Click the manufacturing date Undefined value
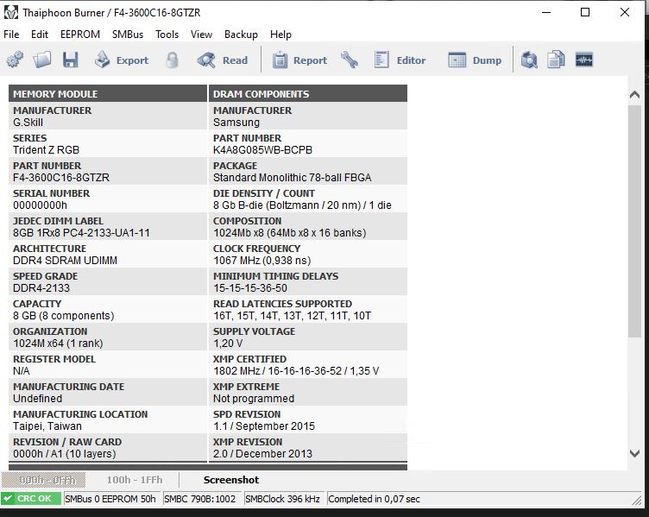 click(x=38, y=399)
